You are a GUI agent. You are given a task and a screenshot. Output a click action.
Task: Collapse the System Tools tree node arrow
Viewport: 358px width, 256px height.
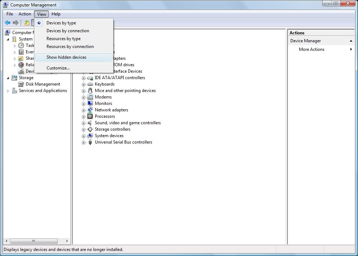(x=8, y=39)
